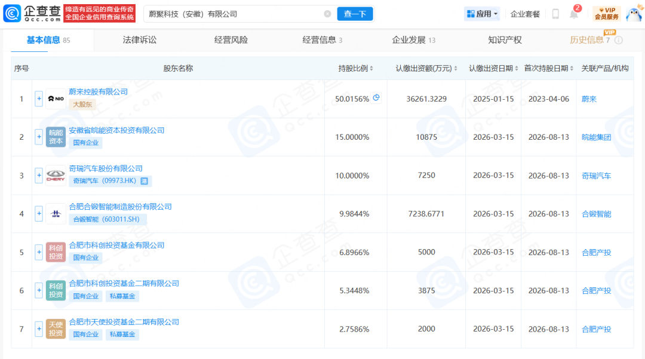The height and width of the screenshot is (359, 645).
Task: Click the VIP 会员服务 badge
Action: (x=607, y=14)
